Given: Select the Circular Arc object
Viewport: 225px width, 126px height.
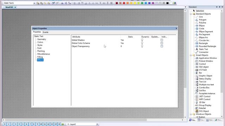Looking at the screenshot, I should point(204,41).
